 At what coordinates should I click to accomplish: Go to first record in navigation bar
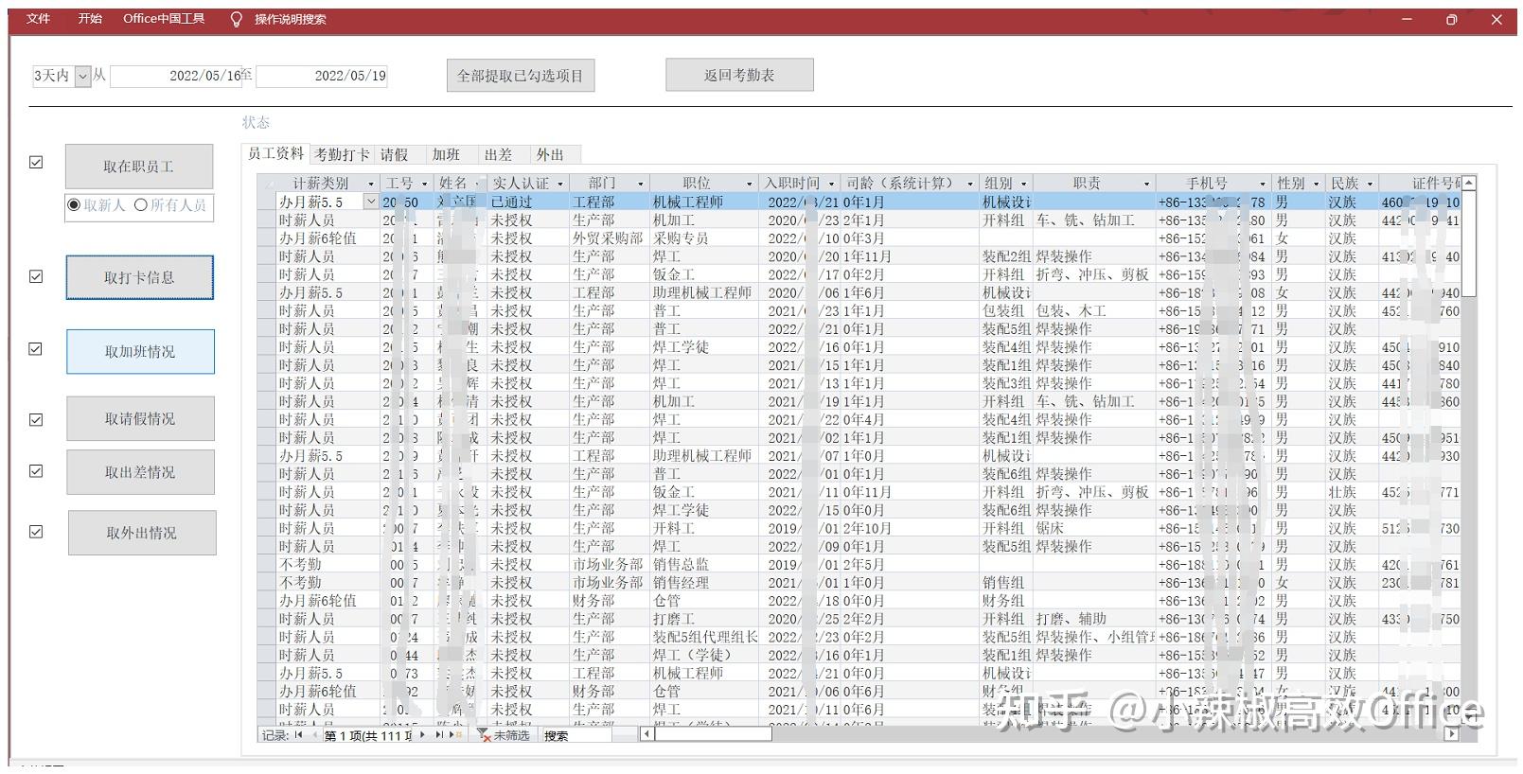point(298,735)
